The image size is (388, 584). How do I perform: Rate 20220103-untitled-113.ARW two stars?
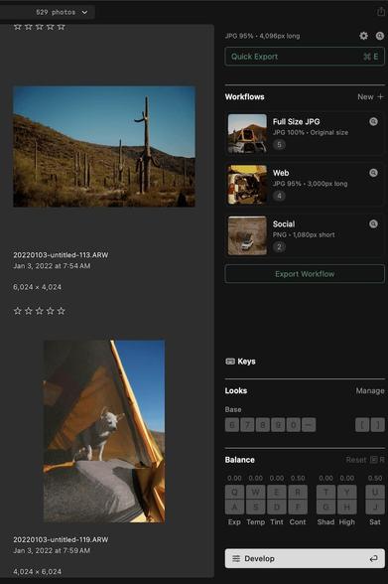pos(28,311)
